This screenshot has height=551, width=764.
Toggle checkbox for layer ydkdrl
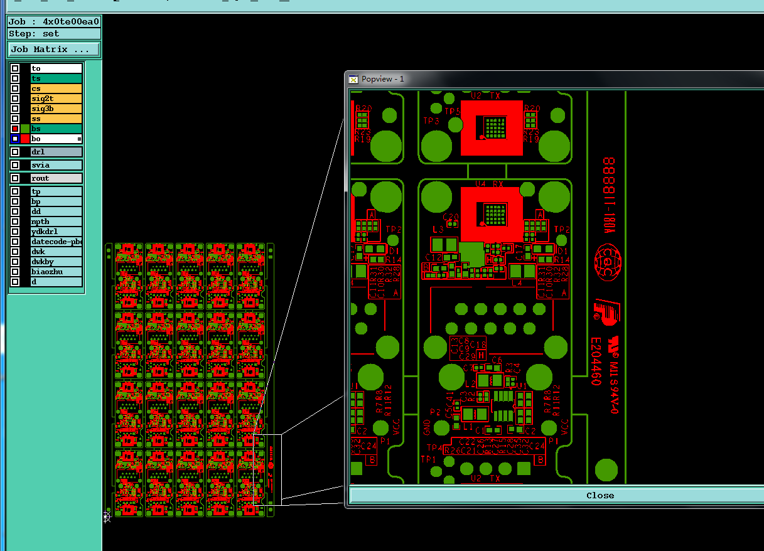(15, 232)
